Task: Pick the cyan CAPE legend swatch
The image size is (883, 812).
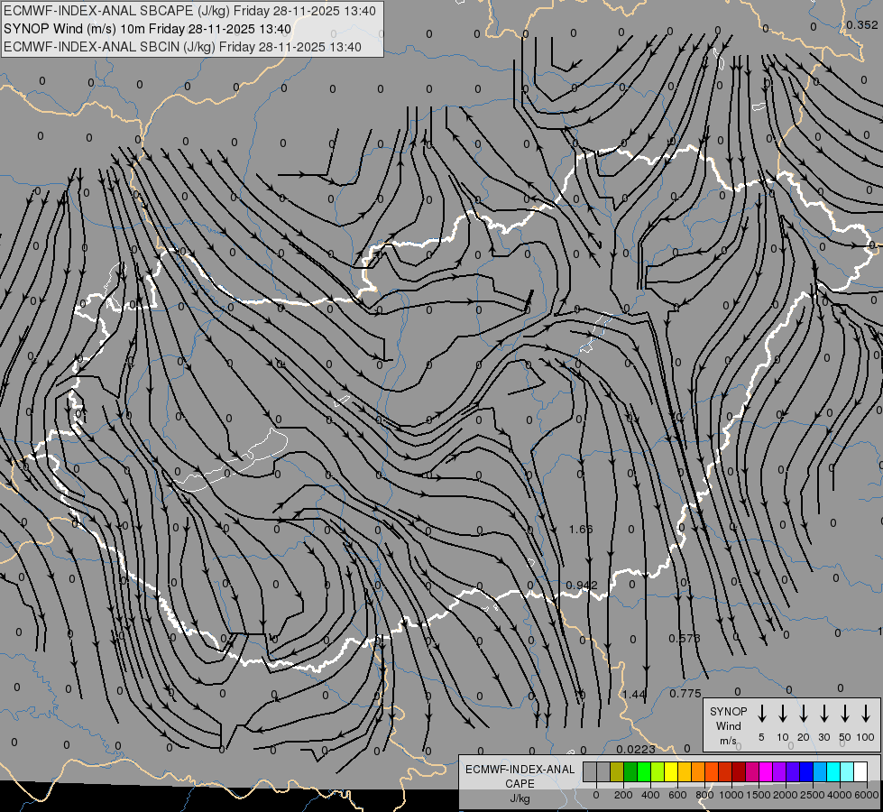Action: (x=832, y=771)
